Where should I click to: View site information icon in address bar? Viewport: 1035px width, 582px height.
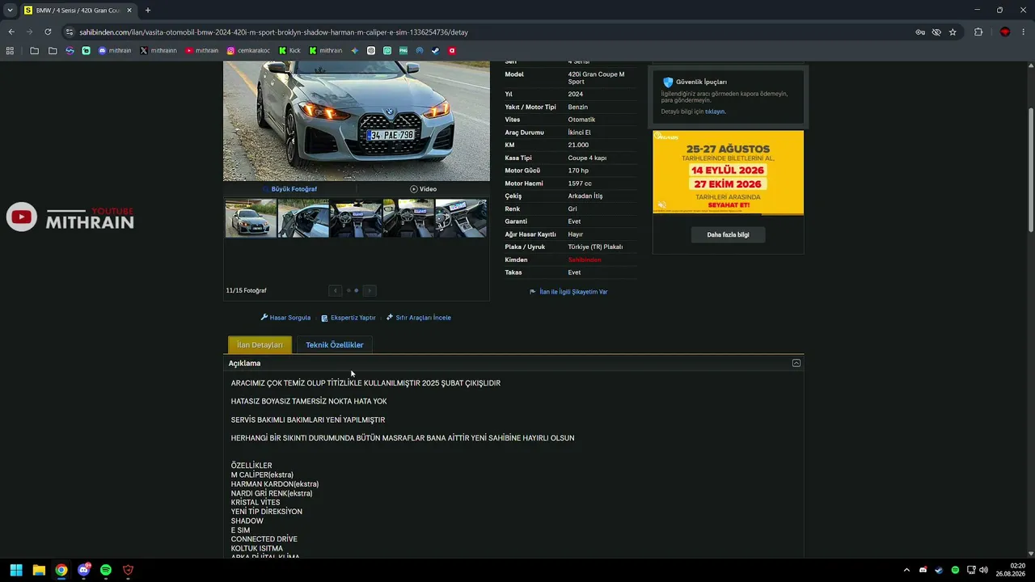point(70,32)
